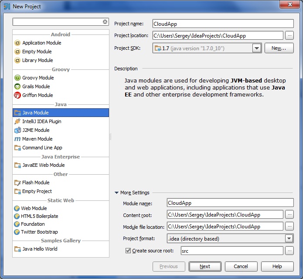Clear the search field with the X icon
303x279 pixels.
pos(105,22)
